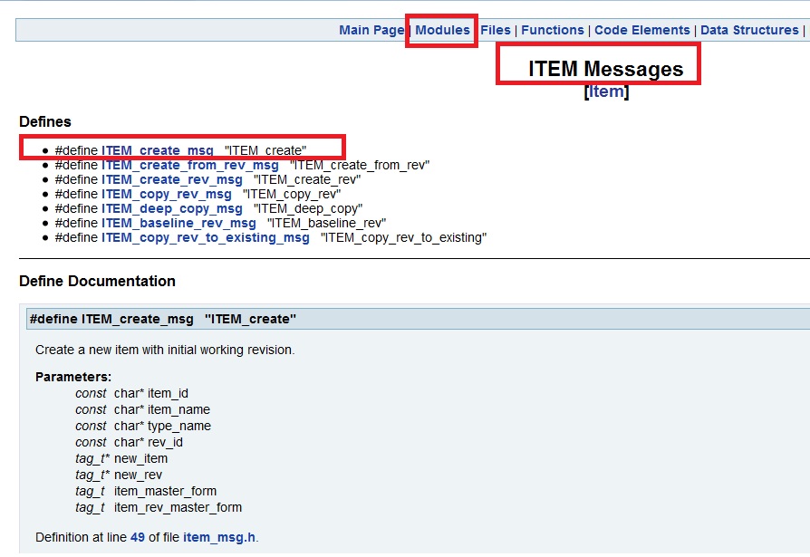
Task: Open the Modules navigation link
Action: 441,30
